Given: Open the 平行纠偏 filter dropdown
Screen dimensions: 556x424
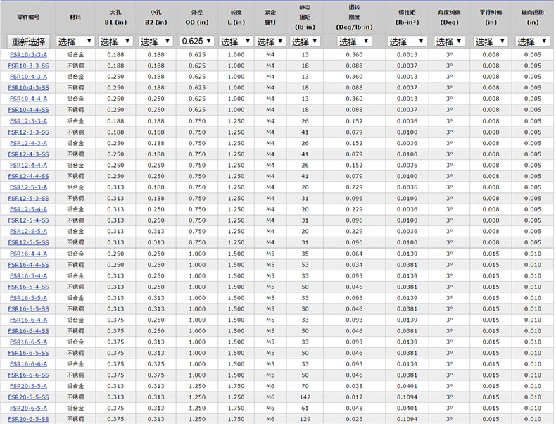Looking at the screenshot, I should (491, 42).
